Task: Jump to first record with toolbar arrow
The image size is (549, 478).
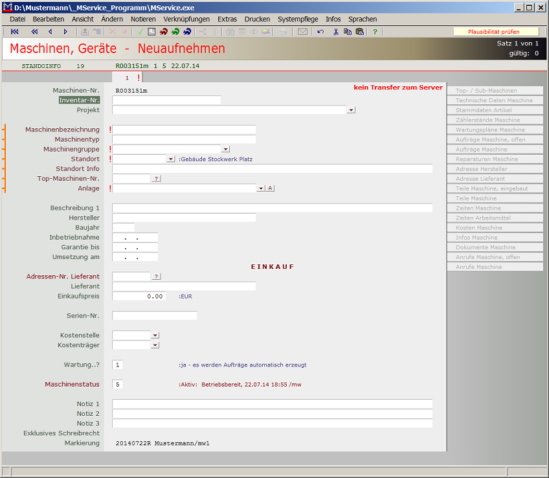Action: (x=15, y=32)
